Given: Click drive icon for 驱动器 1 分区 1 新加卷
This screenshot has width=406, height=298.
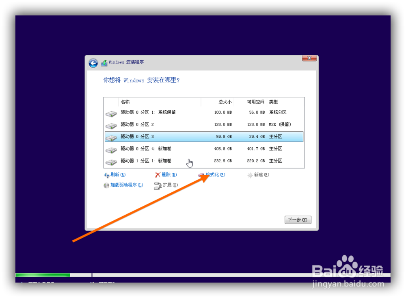Looking at the screenshot, I should point(111,162).
